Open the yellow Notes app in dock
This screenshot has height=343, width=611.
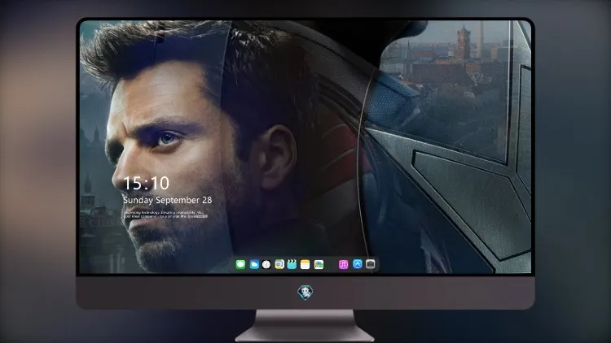tap(305, 264)
